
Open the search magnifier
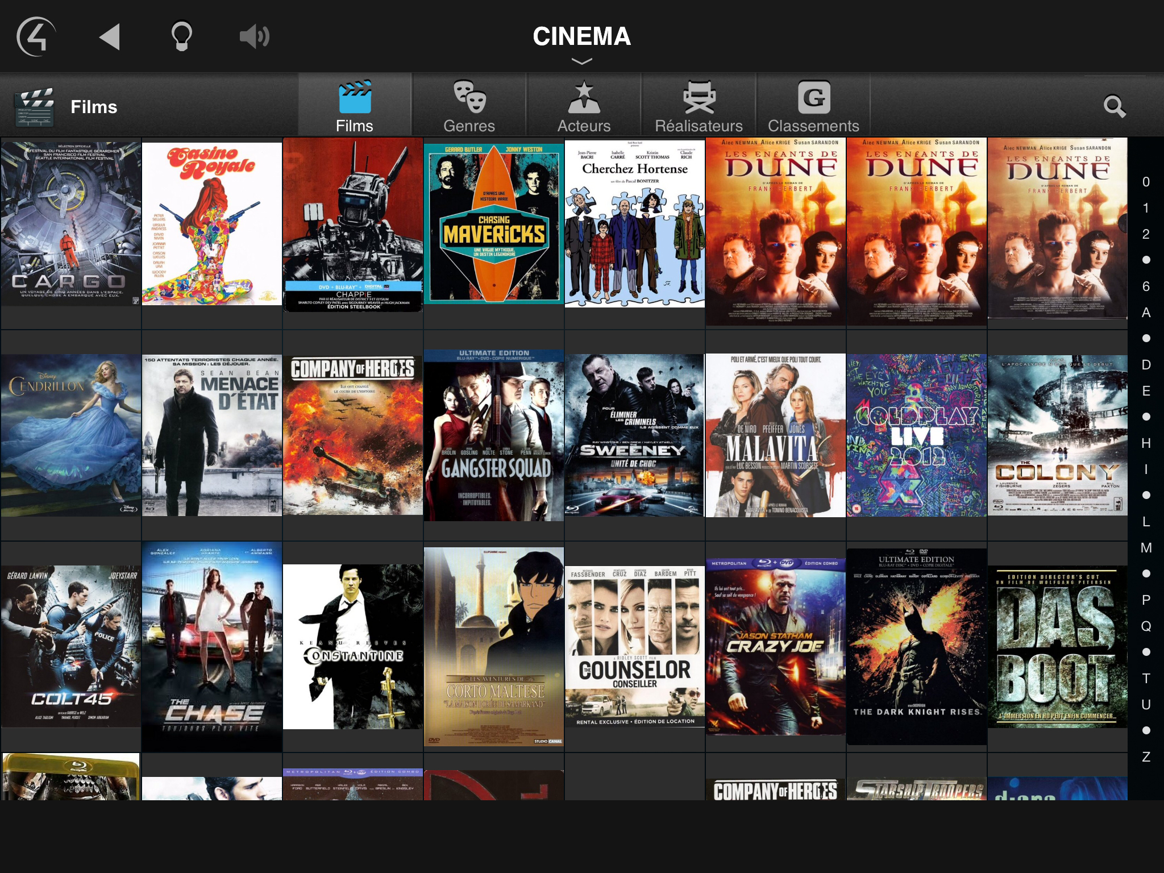1115,106
